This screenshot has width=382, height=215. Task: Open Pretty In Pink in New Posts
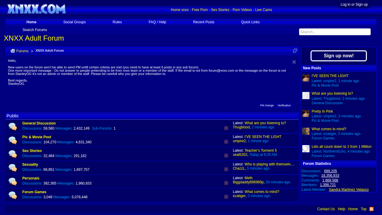[322, 111]
